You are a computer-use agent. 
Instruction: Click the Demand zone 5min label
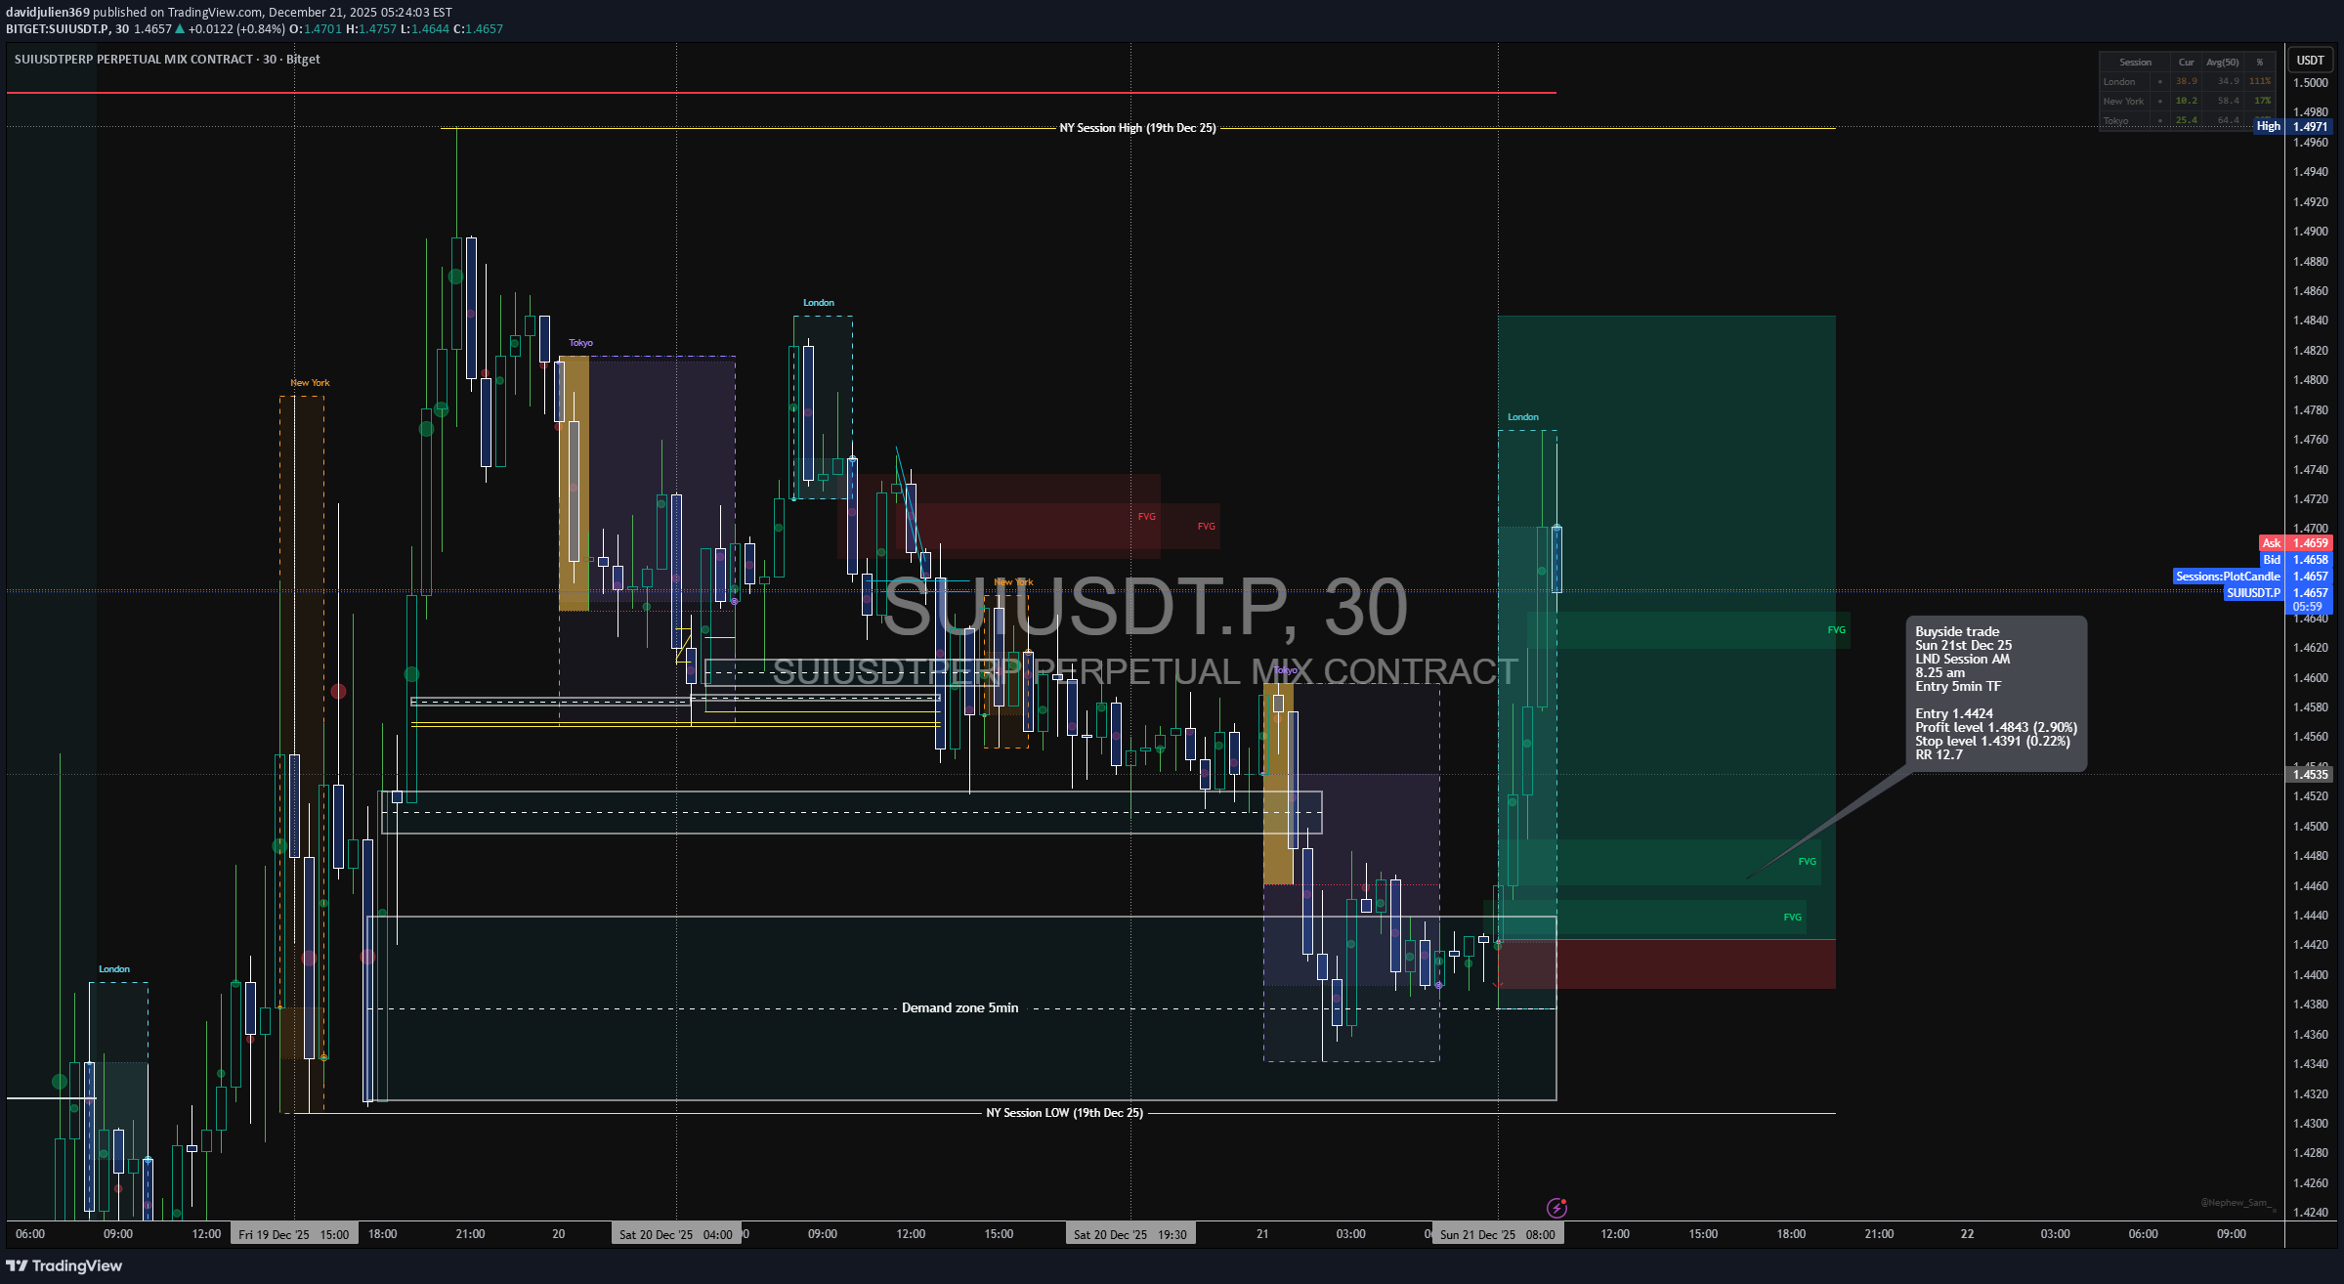959,1008
